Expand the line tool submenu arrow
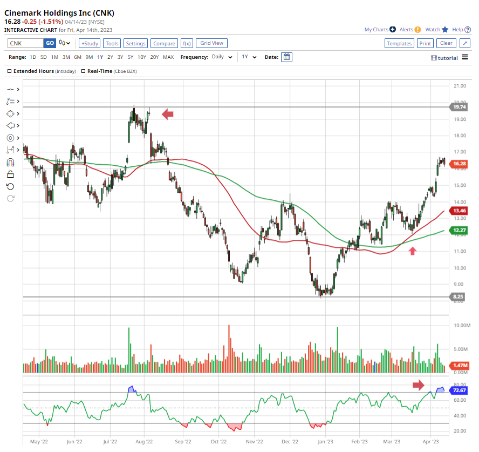Viewport: 479px width, 452px height. pyautogui.click(x=18, y=89)
